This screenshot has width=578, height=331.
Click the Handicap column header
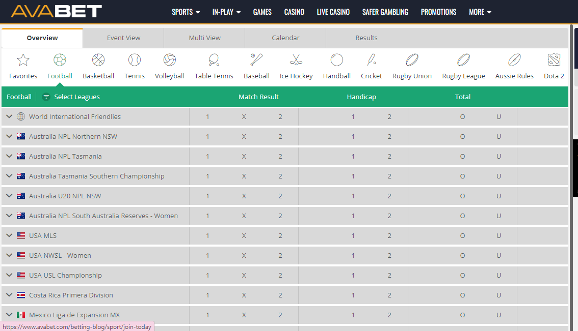click(x=361, y=97)
